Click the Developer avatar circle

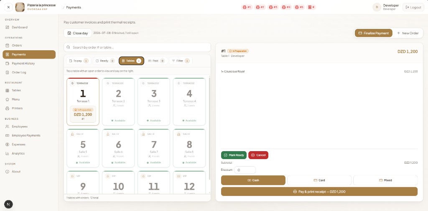[x=377, y=8]
